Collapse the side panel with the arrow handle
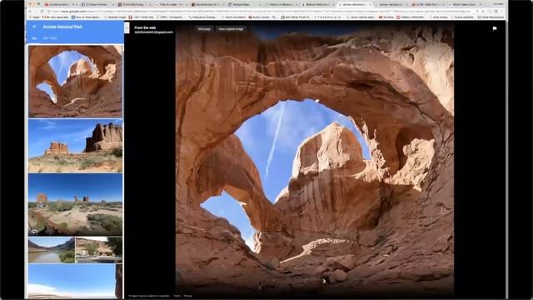The height and width of the screenshot is (300, 533). [127, 27]
